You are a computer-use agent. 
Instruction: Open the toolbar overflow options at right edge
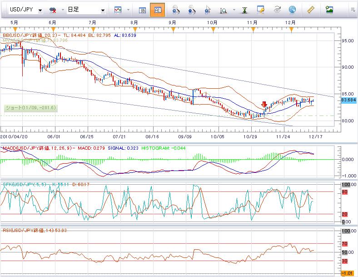pos(353,10)
